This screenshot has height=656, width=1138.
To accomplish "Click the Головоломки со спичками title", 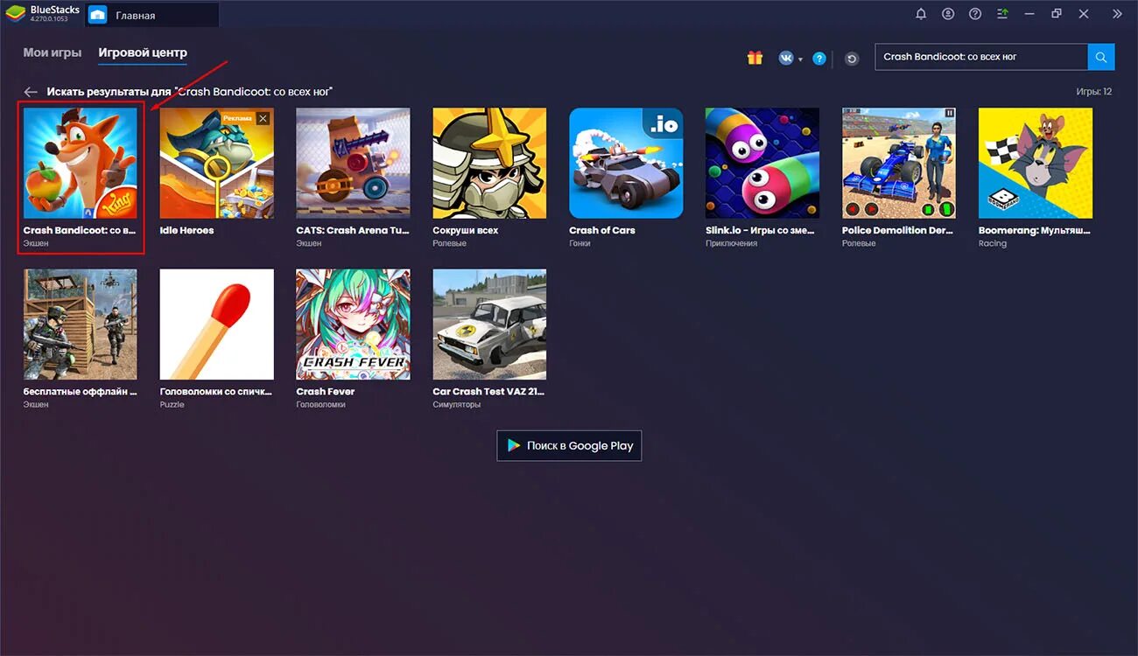I will point(216,392).
